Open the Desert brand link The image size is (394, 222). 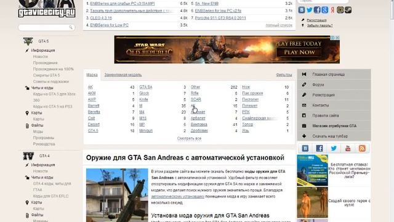pos(94,125)
